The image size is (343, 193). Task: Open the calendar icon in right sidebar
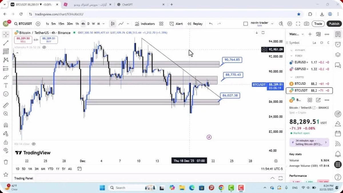[x=338, y=134]
